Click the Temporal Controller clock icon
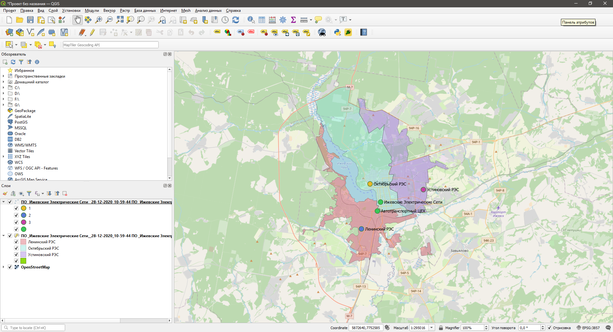Image resolution: width=613 pixels, height=332 pixels. tap(225, 20)
